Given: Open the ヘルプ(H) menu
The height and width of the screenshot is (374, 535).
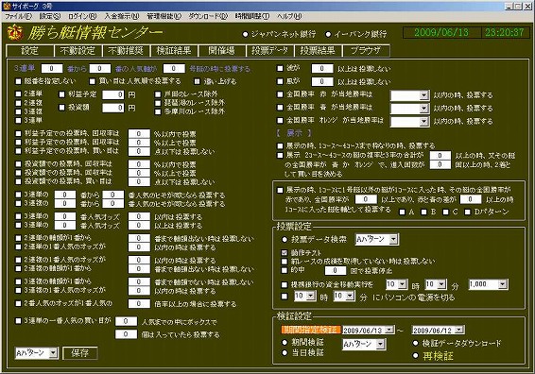Looking at the screenshot, I should pos(289,16).
